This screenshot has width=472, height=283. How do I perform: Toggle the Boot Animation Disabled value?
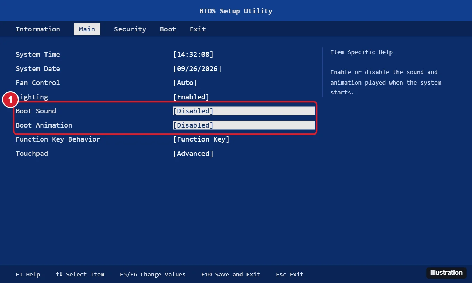[x=244, y=125]
